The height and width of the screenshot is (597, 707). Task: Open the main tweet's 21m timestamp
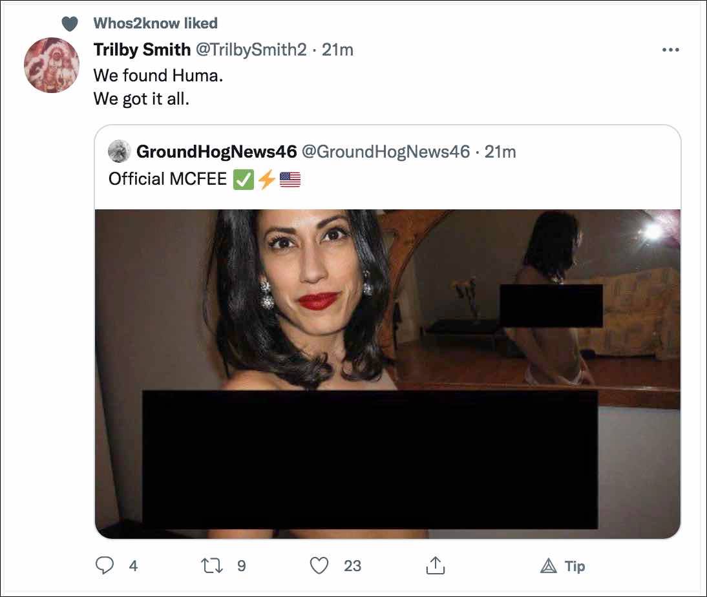pos(337,50)
